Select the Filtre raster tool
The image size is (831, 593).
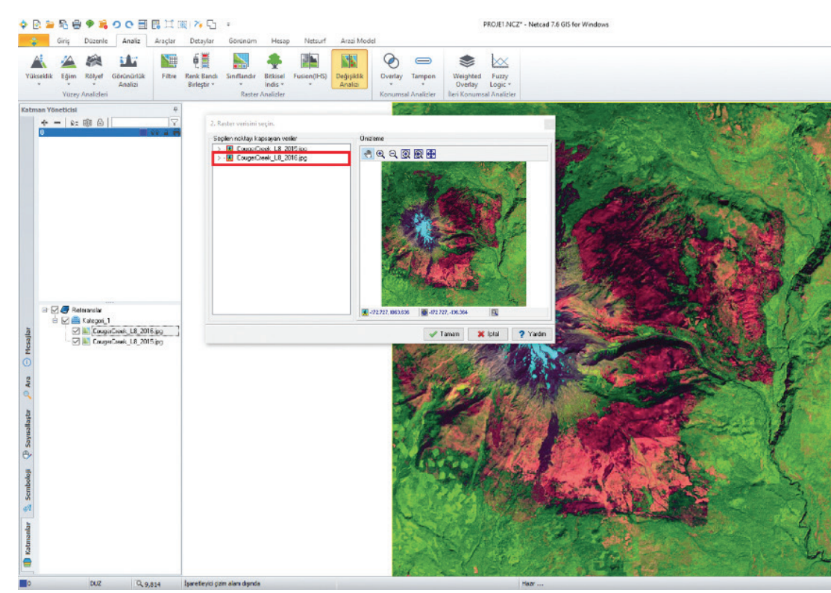(169, 67)
